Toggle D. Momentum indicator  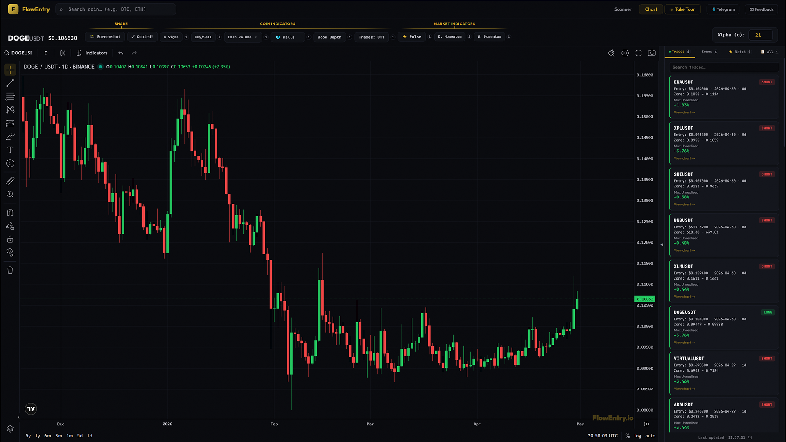click(450, 37)
